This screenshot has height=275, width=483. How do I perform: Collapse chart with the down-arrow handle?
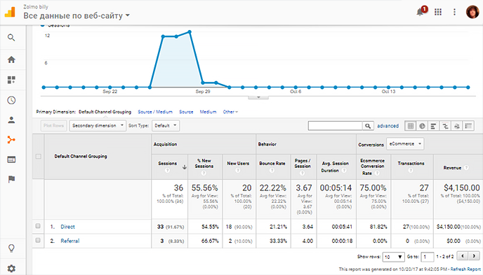pyautogui.click(x=258, y=97)
